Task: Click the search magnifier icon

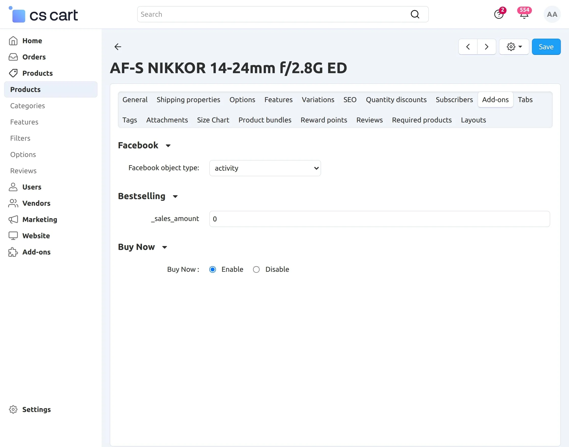Action: pos(415,14)
